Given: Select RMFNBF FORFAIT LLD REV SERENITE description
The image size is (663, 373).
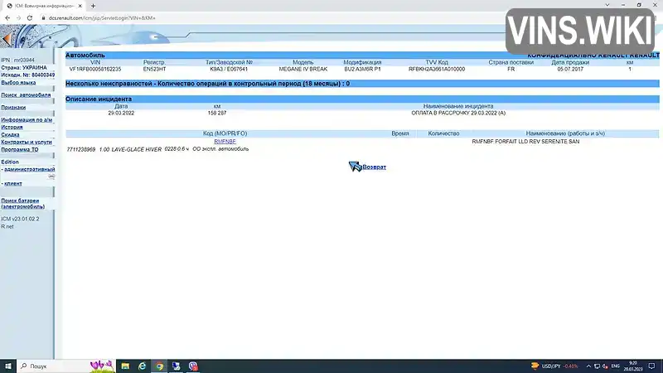Looking at the screenshot, I should [x=525, y=142].
